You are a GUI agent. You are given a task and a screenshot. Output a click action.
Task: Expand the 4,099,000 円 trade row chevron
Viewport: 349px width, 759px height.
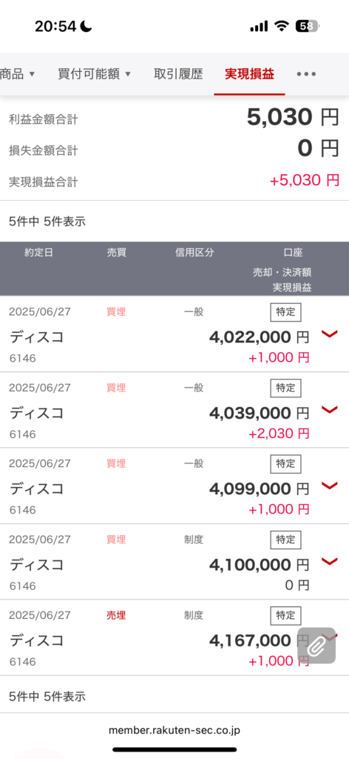tap(329, 485)
